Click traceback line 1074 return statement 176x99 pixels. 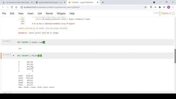[54, 19]
